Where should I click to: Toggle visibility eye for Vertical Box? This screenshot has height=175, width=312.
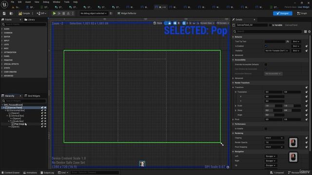coord(45,116)
